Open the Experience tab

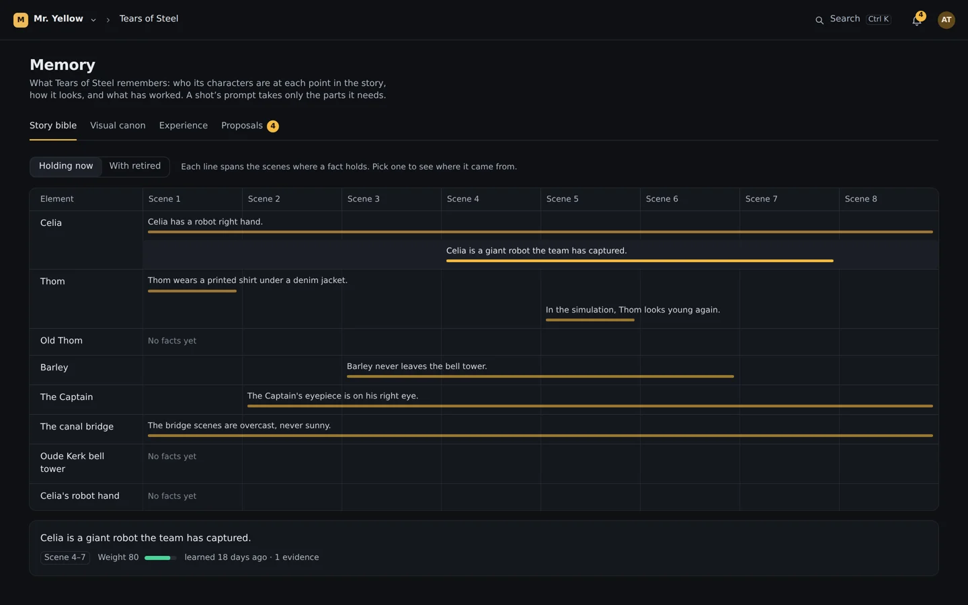tap(184, 126)
